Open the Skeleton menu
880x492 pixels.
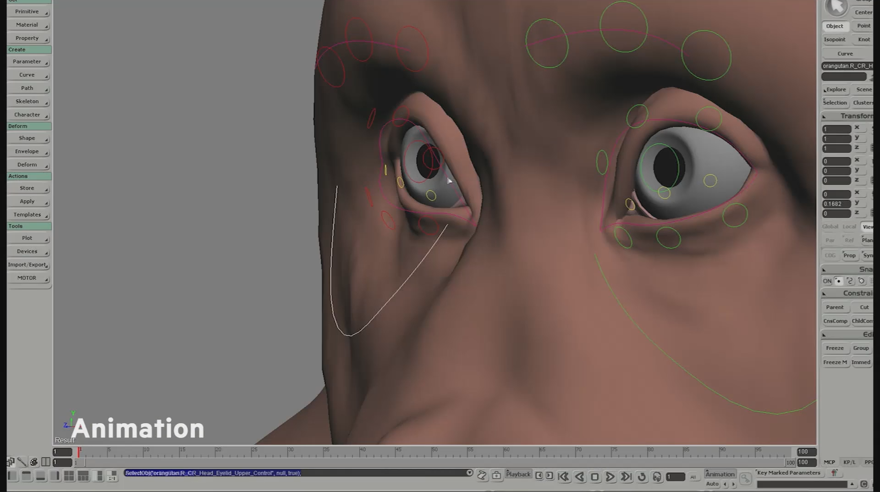(28, 101)
